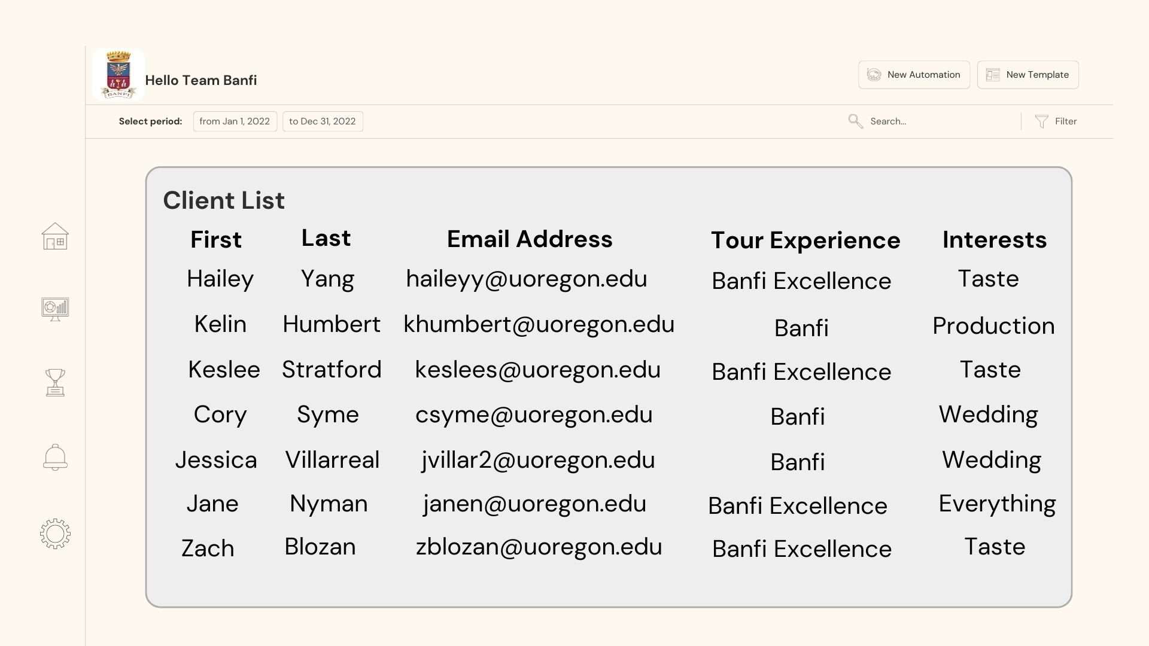Select first name Zach
1149x646 pixels.
pyautogui.click(x=208, y=548)
